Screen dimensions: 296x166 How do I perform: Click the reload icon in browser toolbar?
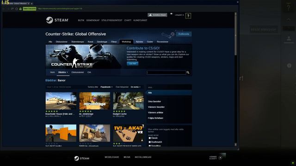pyautogui.click(x=12, y=9)
